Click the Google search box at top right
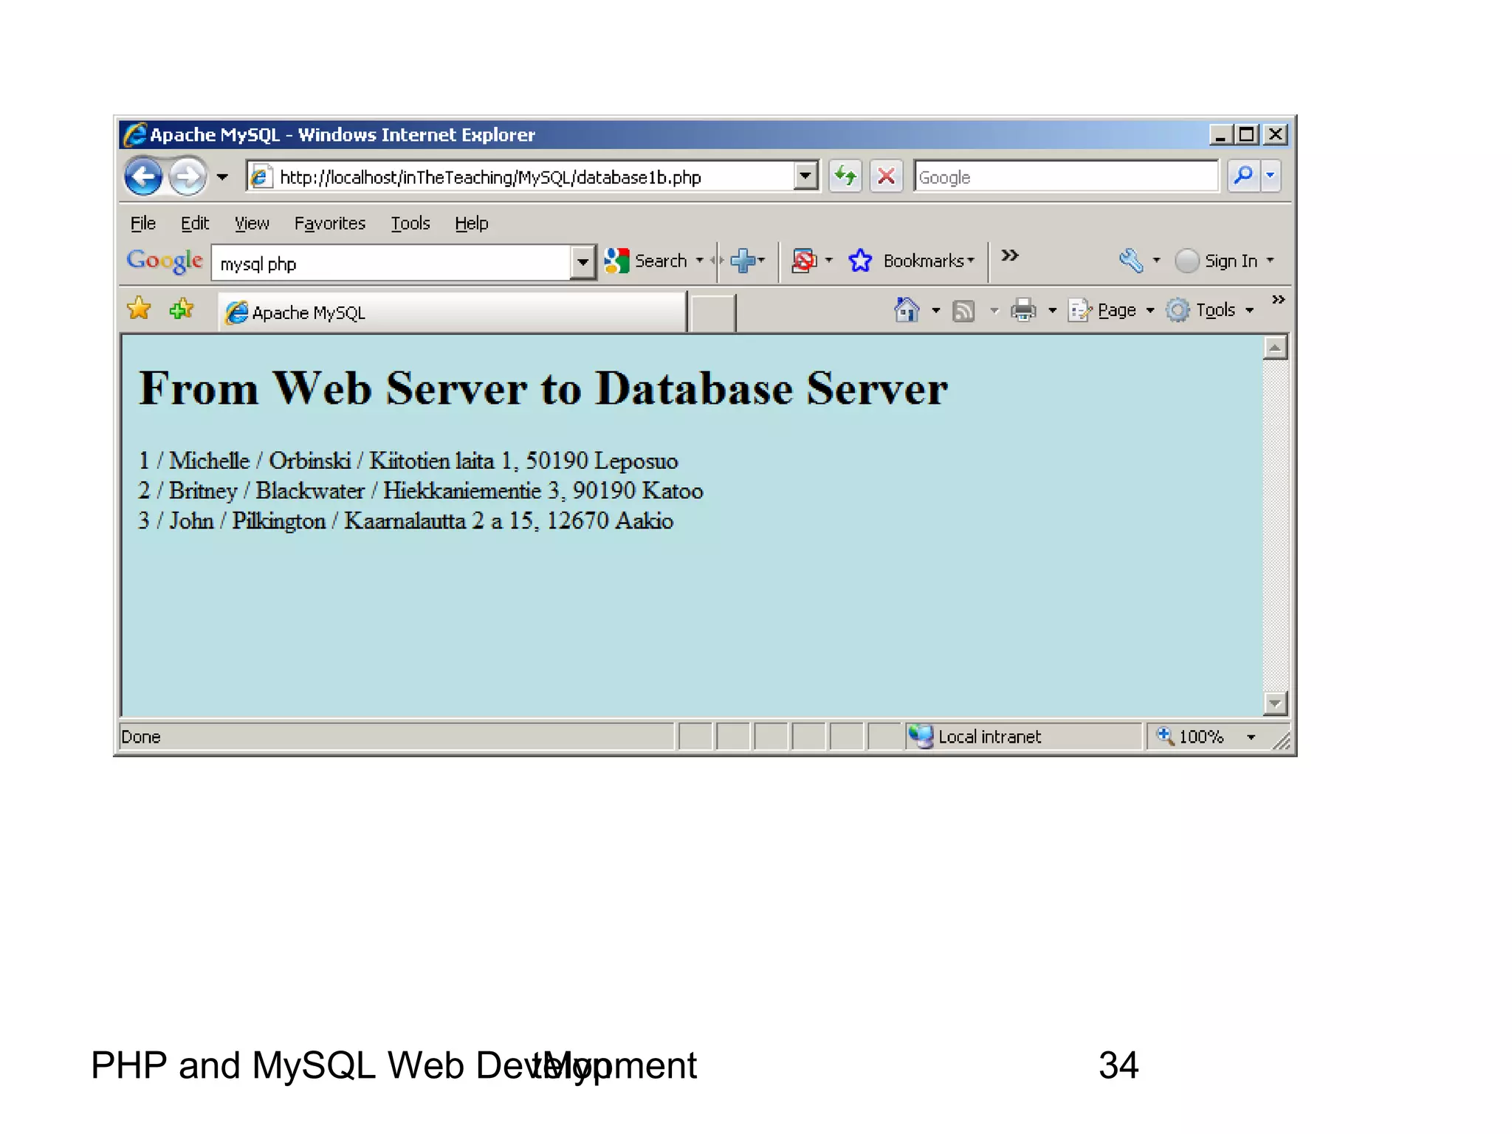 (x=1065, y=177)
